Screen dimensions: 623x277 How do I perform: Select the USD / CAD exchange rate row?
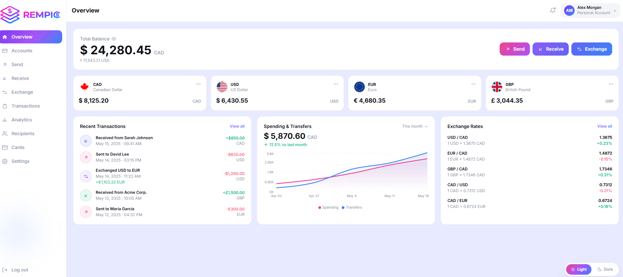tap(530, 140)
